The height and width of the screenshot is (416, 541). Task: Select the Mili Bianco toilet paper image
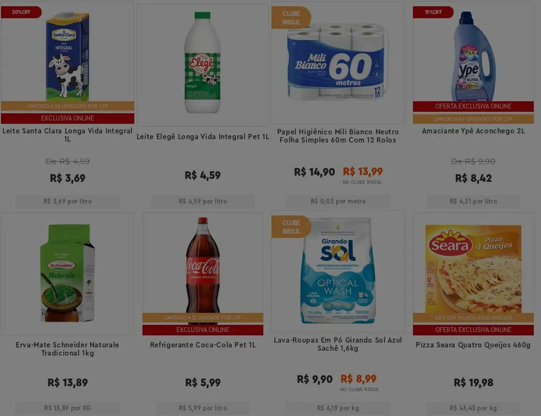pyautogui.click(x=338, y=61)
